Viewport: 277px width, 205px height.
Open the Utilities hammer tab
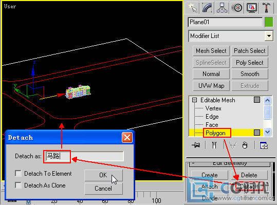266,8
